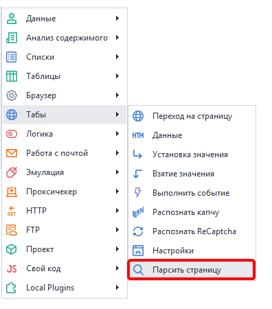272x309 pixels.
Task: Open the Эмуляция menu item
Action: click(65, 172)
